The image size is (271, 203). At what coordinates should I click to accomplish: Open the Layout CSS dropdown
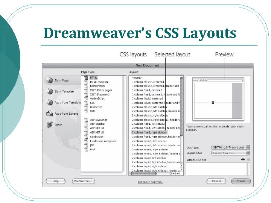tap(231, 153)
